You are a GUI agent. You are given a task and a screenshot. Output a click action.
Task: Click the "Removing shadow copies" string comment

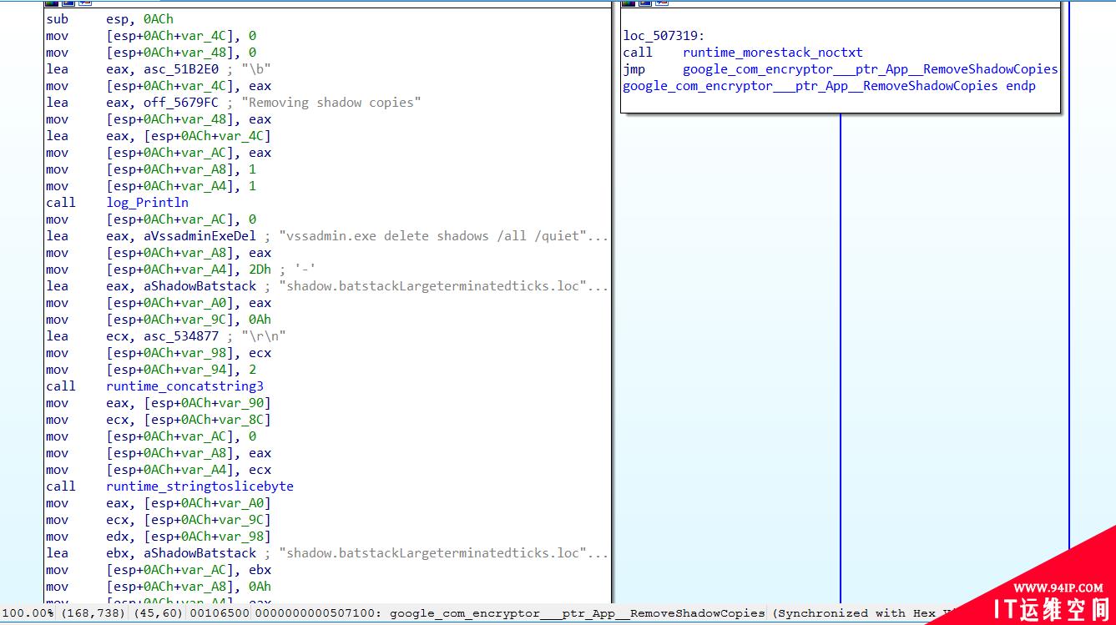pyautogui.click(x=331, y=103)
